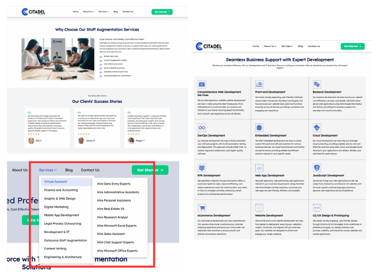Click Get Started button in top-left page
This screenshot has width=376, height=278.
pos(162,12)
